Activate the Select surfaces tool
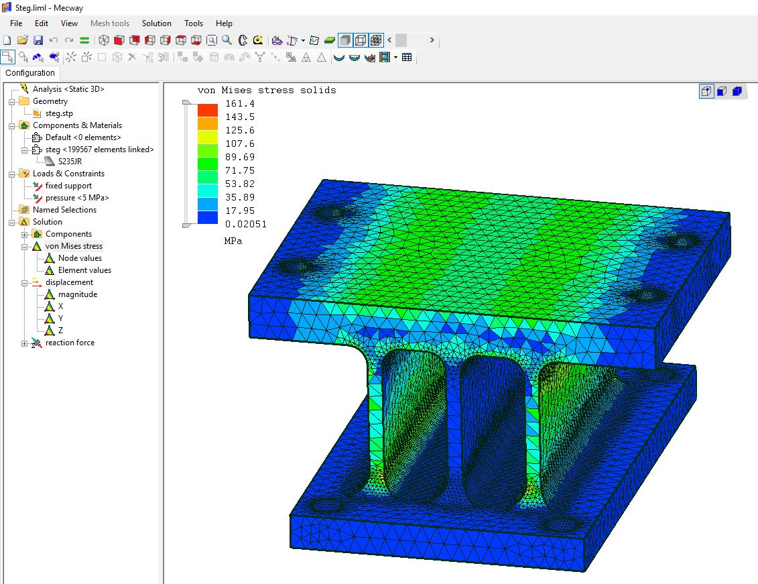Viewport: 758px width, 584px height. pyautogui.click(x=54, y=58)
